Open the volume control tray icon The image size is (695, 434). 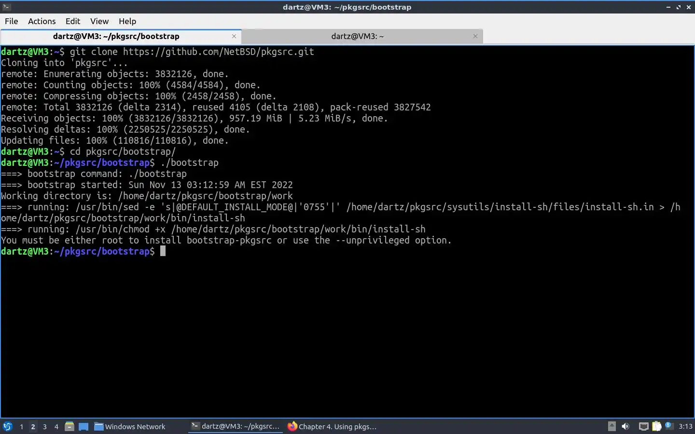click(x=625, y=426)
